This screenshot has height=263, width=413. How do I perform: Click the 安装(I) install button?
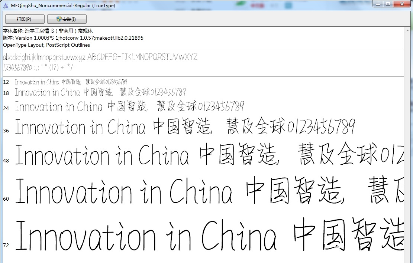(67, 19)
